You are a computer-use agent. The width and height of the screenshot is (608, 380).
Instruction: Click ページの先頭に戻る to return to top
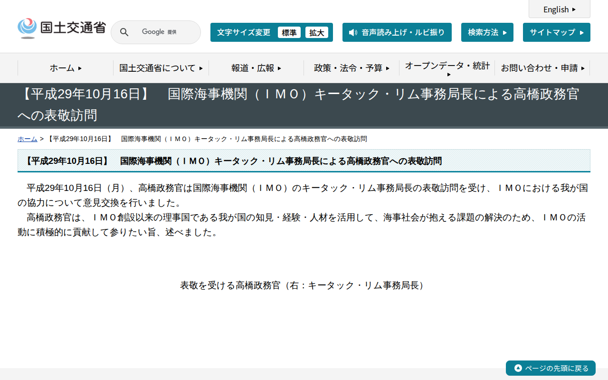point(555,368)
